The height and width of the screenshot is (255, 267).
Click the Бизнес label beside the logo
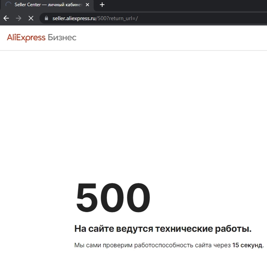click(62, 38)
